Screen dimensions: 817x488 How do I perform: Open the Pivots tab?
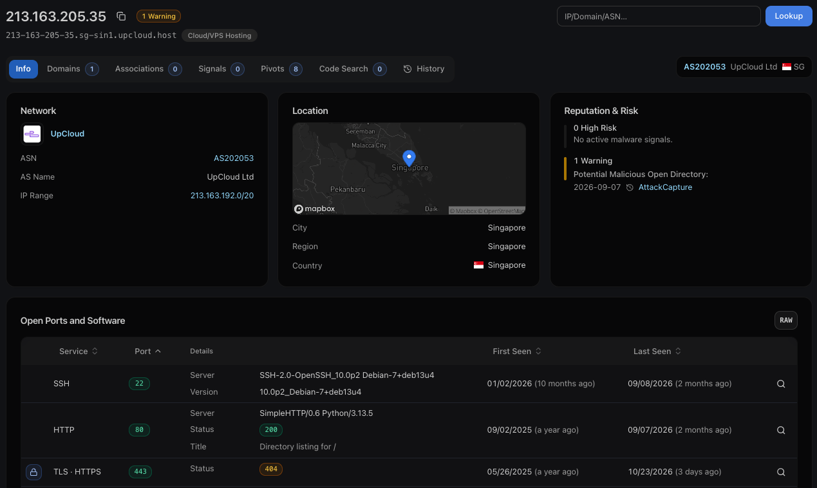pyautogui.click(x=281, y=69)
